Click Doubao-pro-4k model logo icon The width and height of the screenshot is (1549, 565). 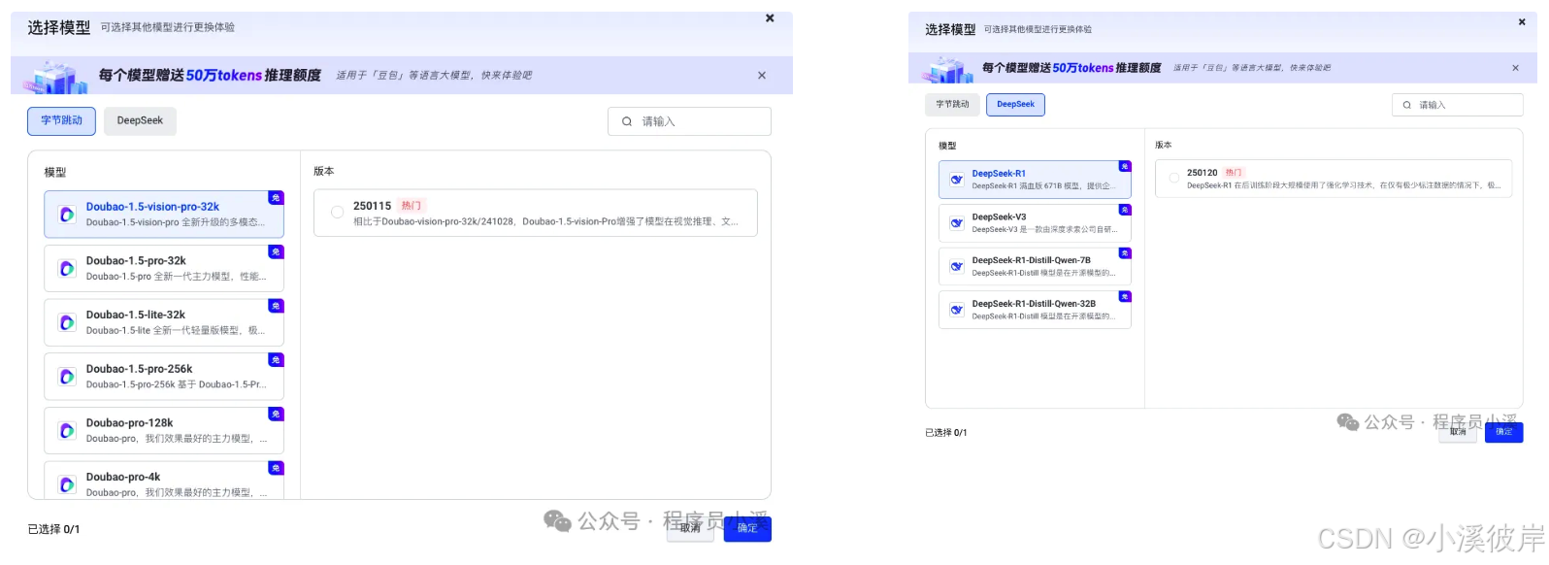click(67, 484)
